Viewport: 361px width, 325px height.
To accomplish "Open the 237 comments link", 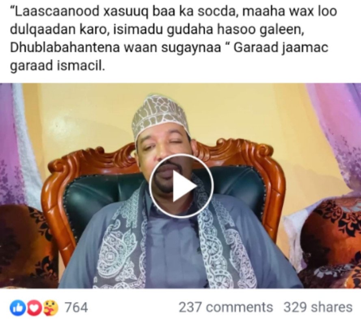I will [226, 308].
